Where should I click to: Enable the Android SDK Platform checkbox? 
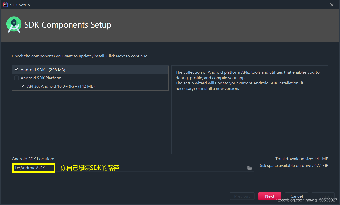pos(16,78)
